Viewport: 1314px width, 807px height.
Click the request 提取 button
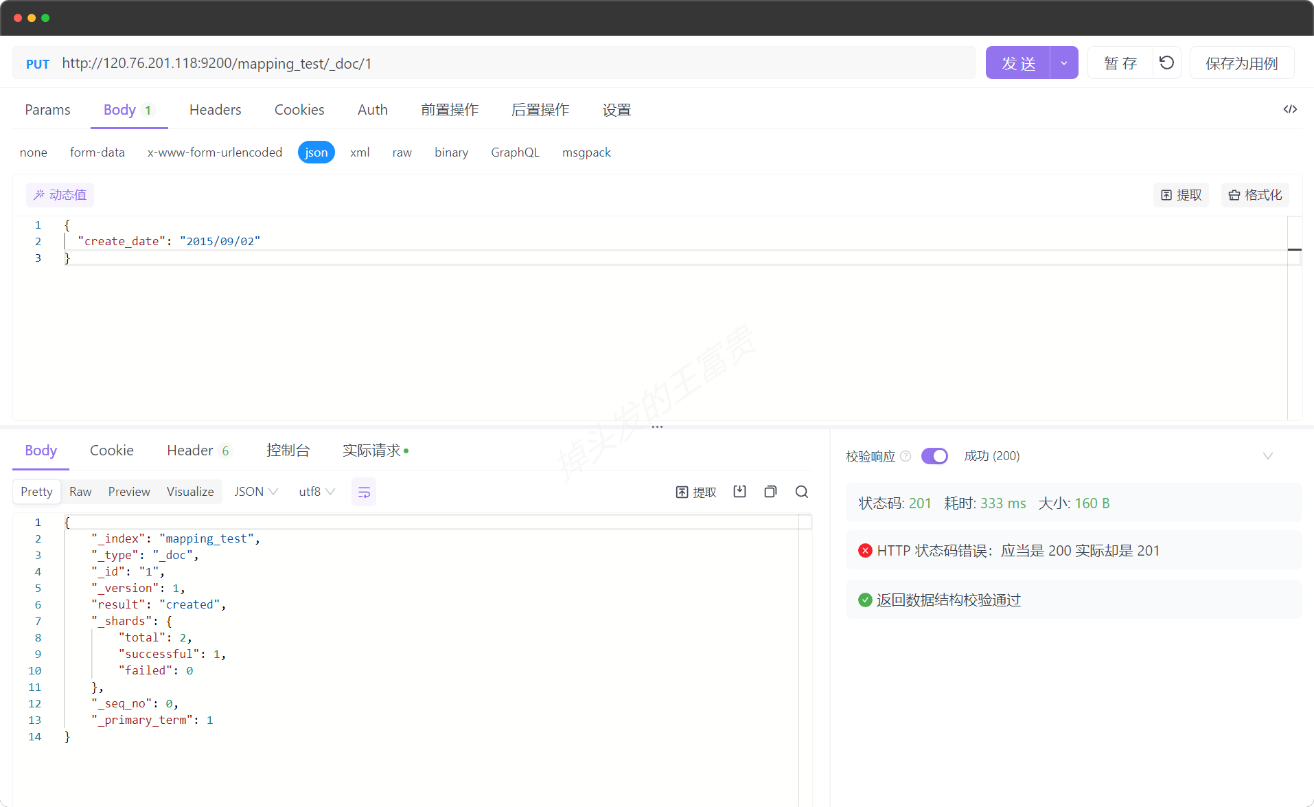(1181, 195)
